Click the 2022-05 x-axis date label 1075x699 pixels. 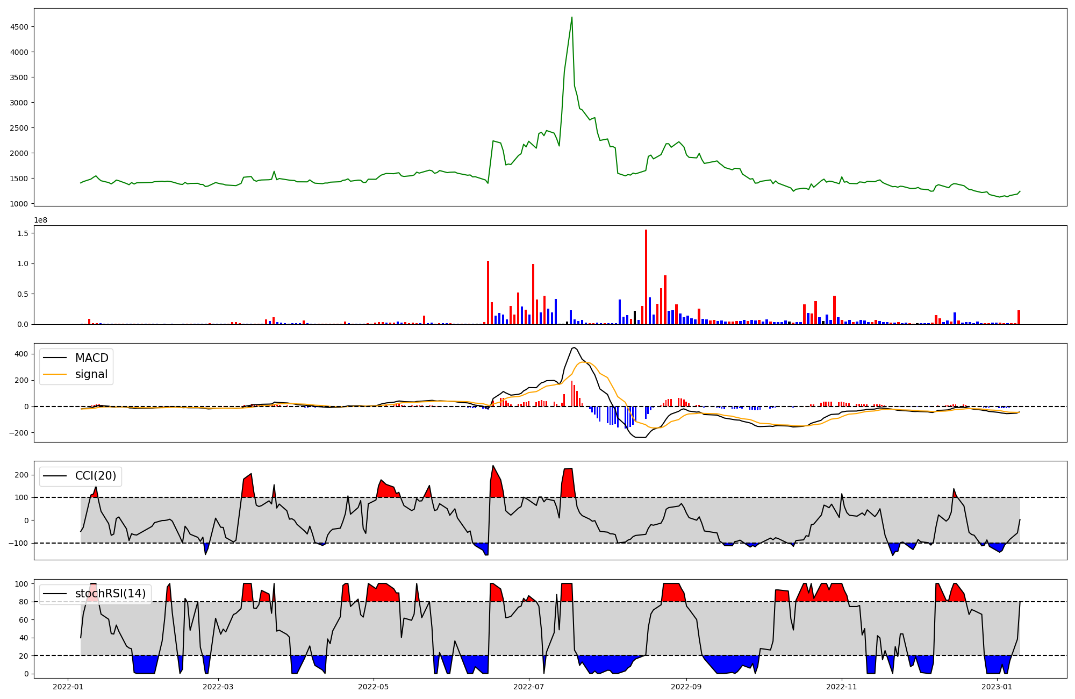tap(373, 687)
